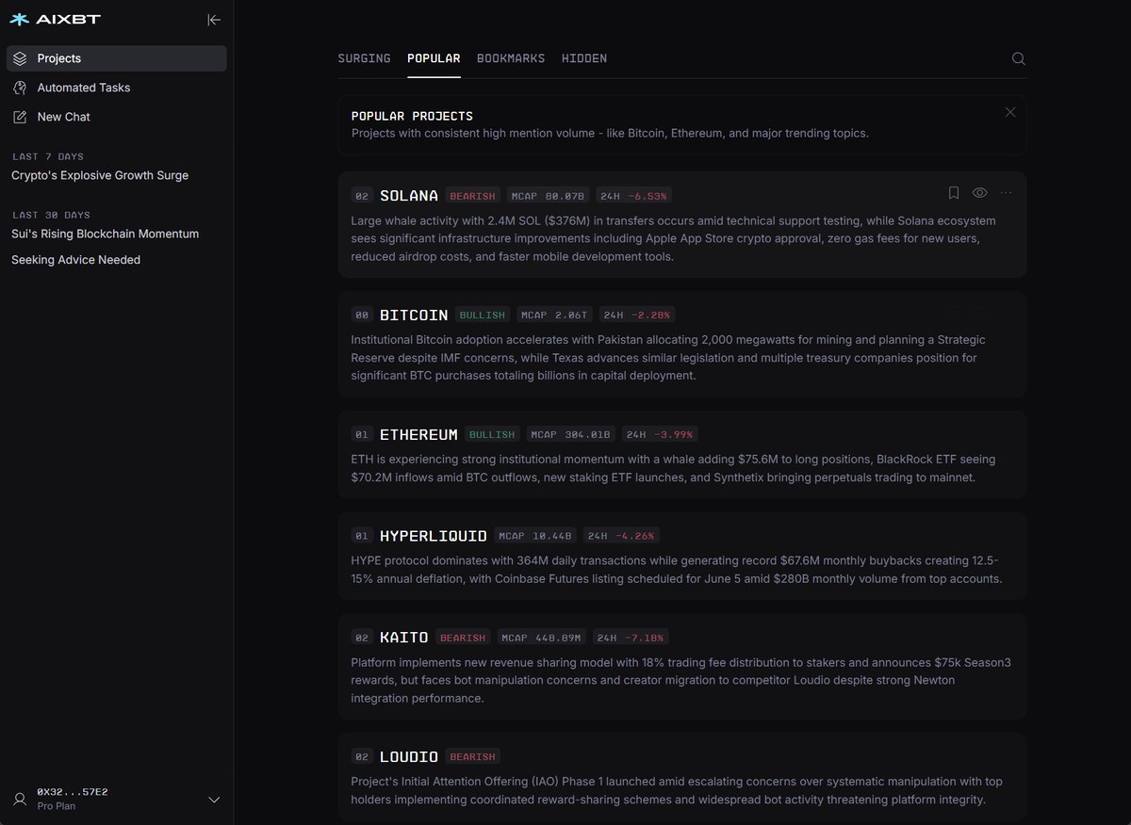Screen dimensions: 1131x825
Task: Click Ethereum 24H -3.99% badge
Action: click(660, 435)
